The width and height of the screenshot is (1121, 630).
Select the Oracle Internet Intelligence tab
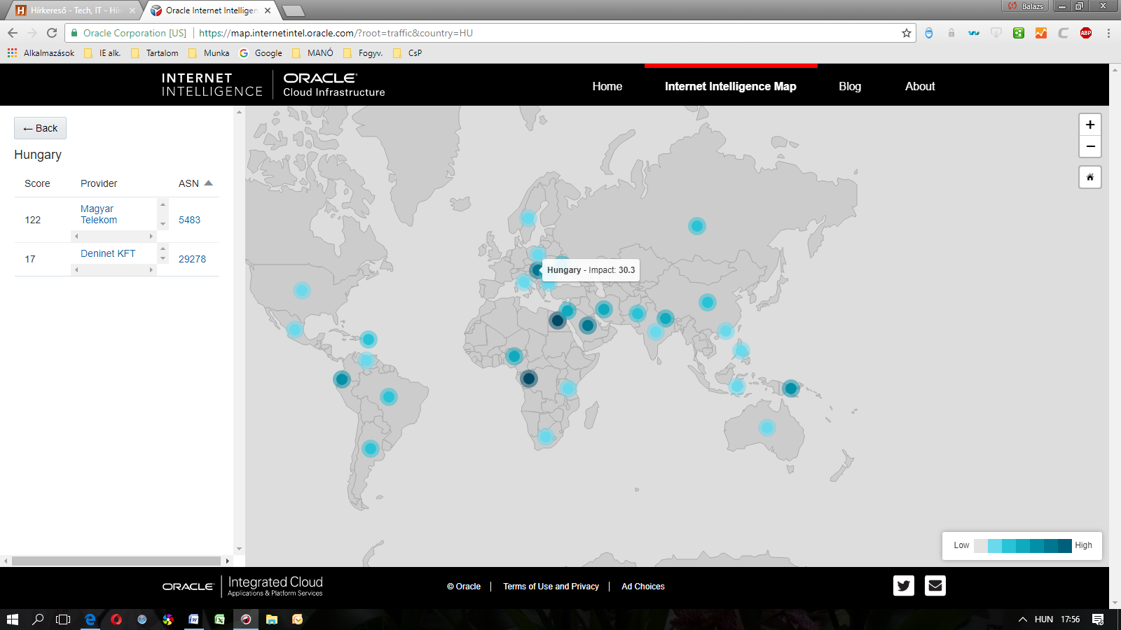(212, 10)
